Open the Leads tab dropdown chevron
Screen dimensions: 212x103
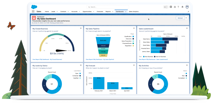click(x=57, y=11)
